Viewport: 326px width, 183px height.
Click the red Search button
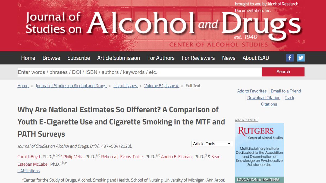coord(283,72)
